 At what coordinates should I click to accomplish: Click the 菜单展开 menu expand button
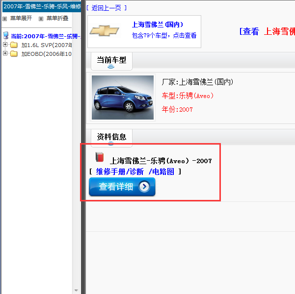[21, 18]
